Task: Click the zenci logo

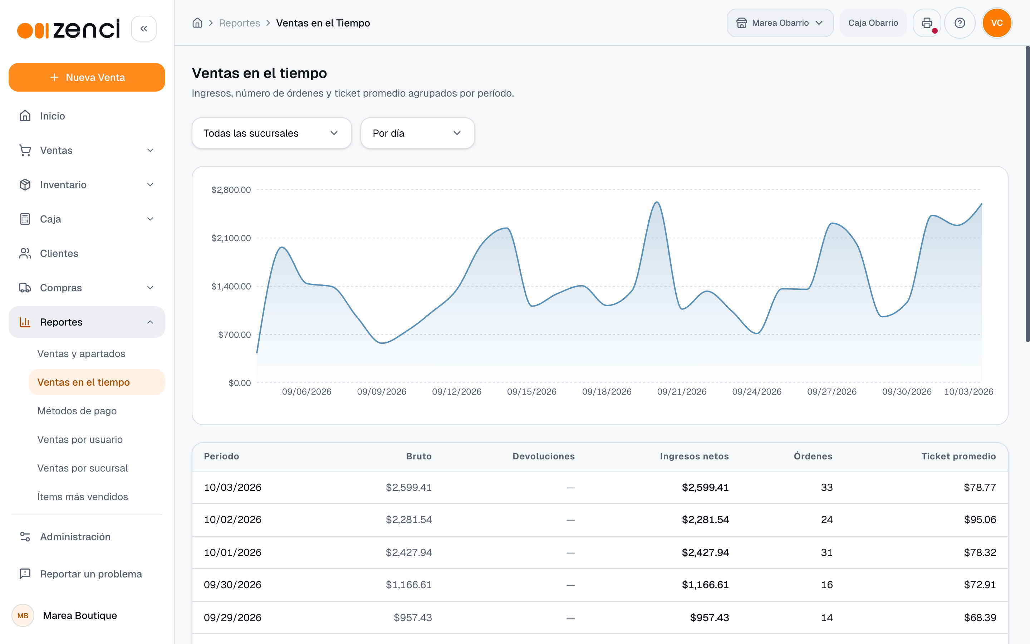Action: 69,29
